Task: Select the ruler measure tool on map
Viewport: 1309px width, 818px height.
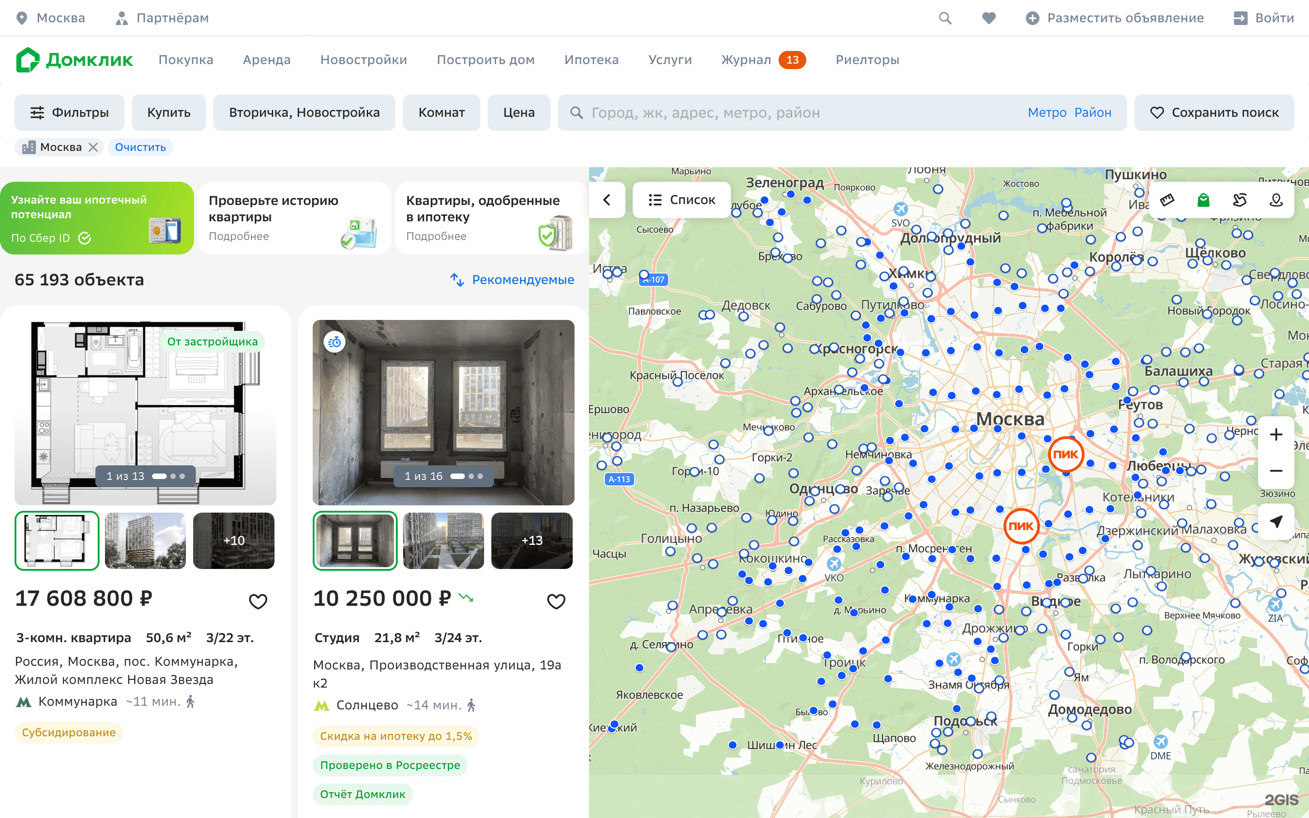Action: click(x=1167, y=200)
